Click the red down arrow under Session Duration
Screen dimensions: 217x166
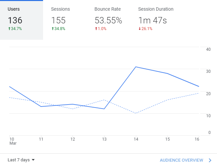coord(140,29)
